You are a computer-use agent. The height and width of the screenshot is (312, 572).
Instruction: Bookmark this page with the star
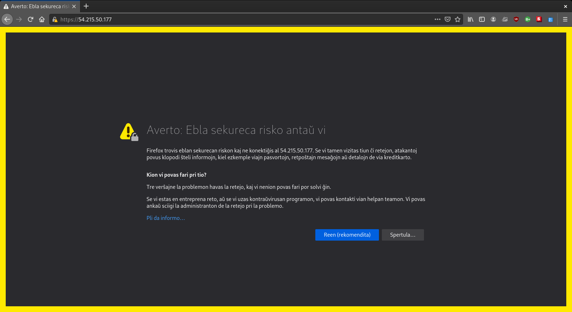pos(458,19)
